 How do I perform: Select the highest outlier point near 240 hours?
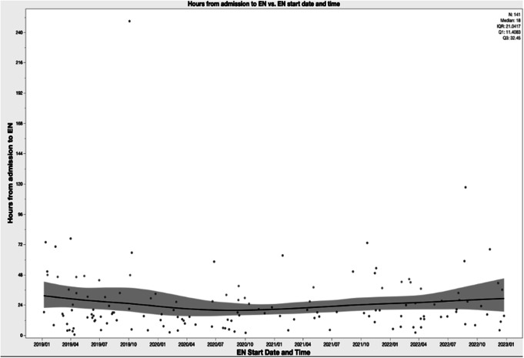(x=129, y=22)
